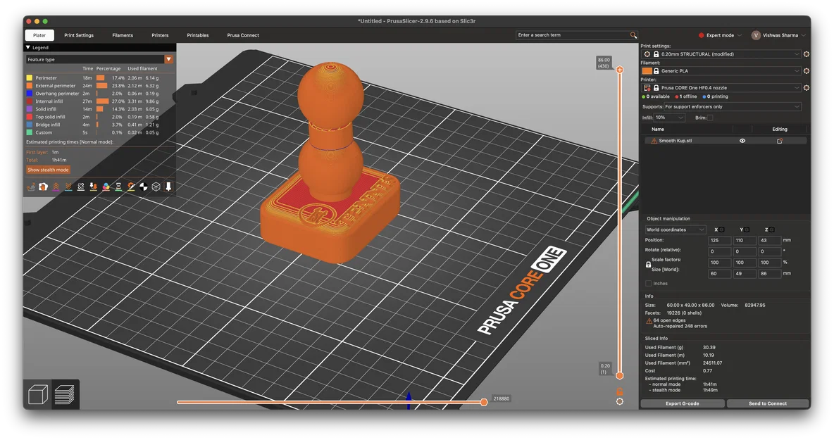Open the Infill 10% dropdown

pyautogui.click(x=669, y=118)
